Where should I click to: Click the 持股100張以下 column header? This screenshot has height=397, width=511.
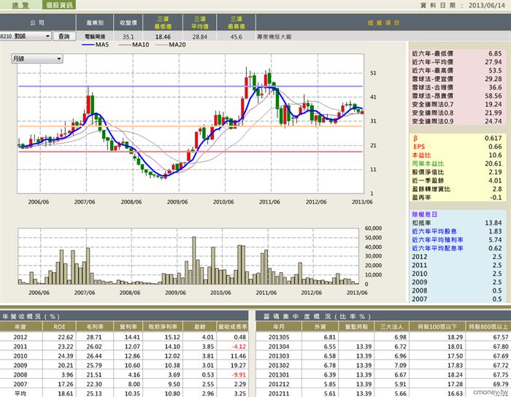(437, 327)
